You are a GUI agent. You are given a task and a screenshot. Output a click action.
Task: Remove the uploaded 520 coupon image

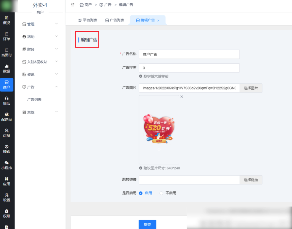pyautogui.click(x=182, y=96)
